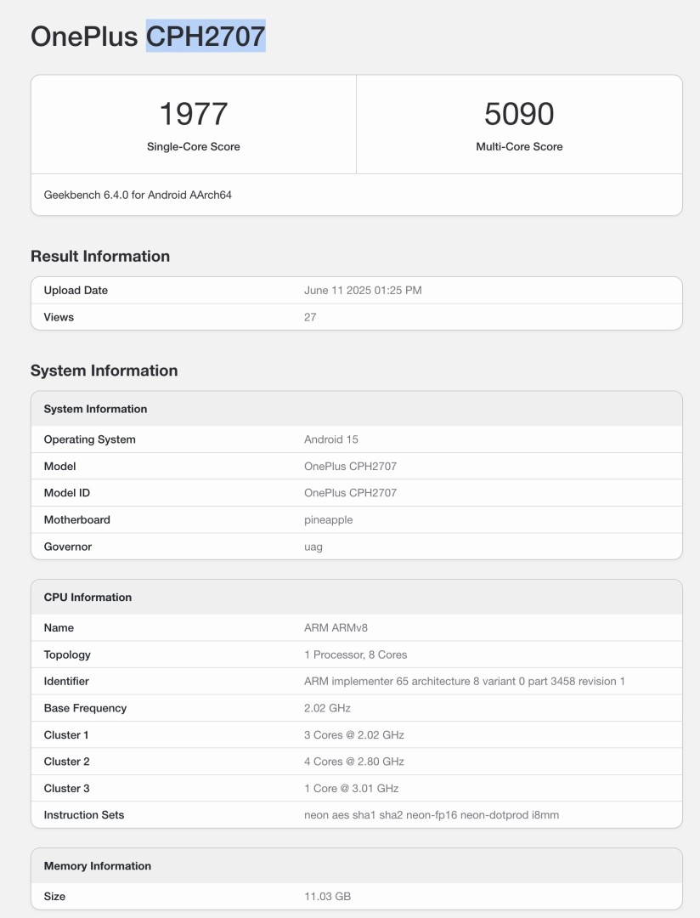Click the 1977 single-core score value
The width and height of the screenshot is (700, 918).
click(193, 114)
